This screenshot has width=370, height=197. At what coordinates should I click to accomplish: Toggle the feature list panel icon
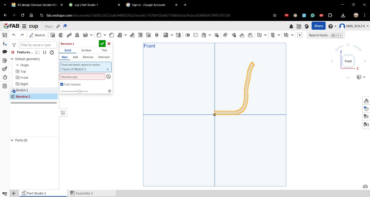point(5,35)
